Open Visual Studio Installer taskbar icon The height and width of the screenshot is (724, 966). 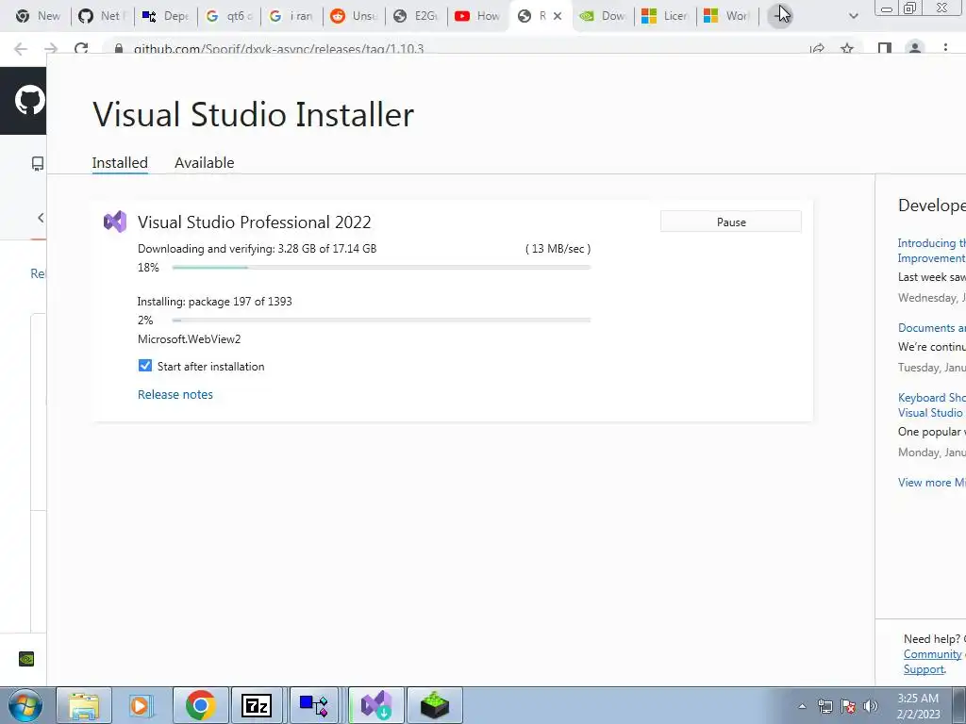(x=376, y=705)
